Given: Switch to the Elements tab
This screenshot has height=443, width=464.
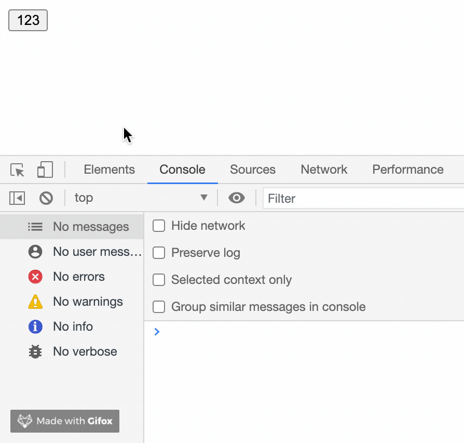Looking at the screenshot, I should pos(109,170).
